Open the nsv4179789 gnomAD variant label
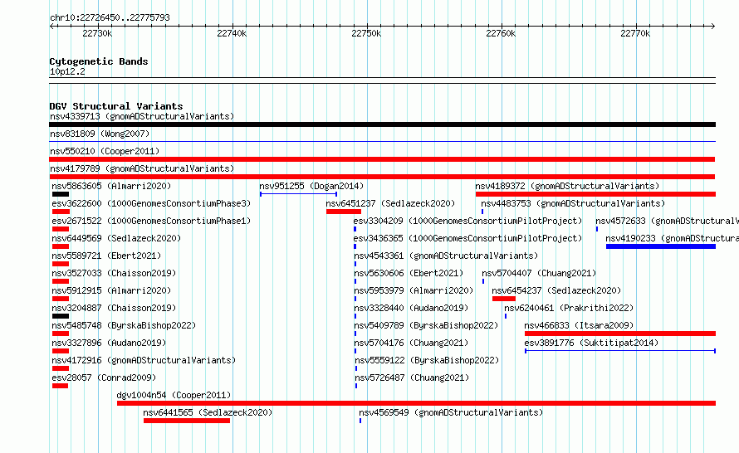739x453 pixels. click(142, 168)
